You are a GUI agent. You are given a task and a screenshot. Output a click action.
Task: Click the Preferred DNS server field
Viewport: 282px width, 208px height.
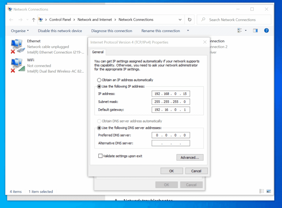(171, 135)
